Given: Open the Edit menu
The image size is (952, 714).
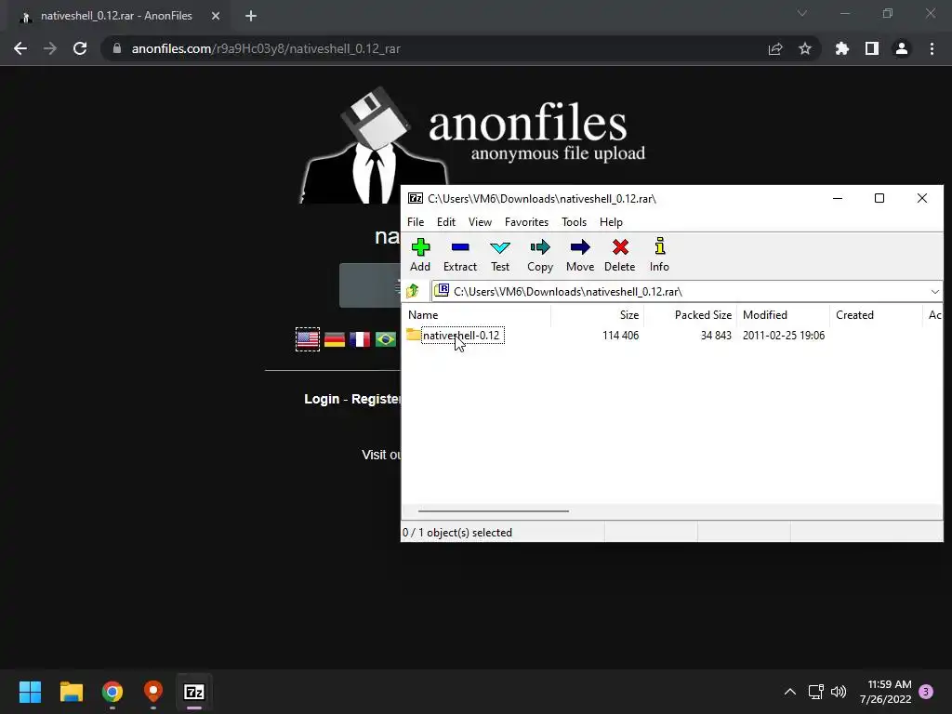Looking at the screenshot, I should click(446, 222).
